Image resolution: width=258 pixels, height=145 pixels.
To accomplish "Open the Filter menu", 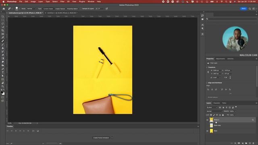I will pos(62,2).
